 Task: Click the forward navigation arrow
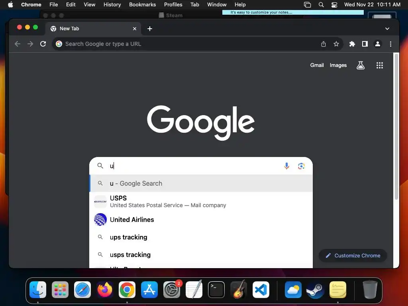30,44
